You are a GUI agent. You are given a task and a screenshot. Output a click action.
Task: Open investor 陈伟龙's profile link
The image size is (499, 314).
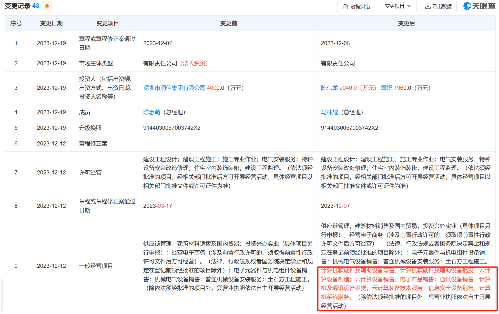pyautogui.click(x=330, y=88)
